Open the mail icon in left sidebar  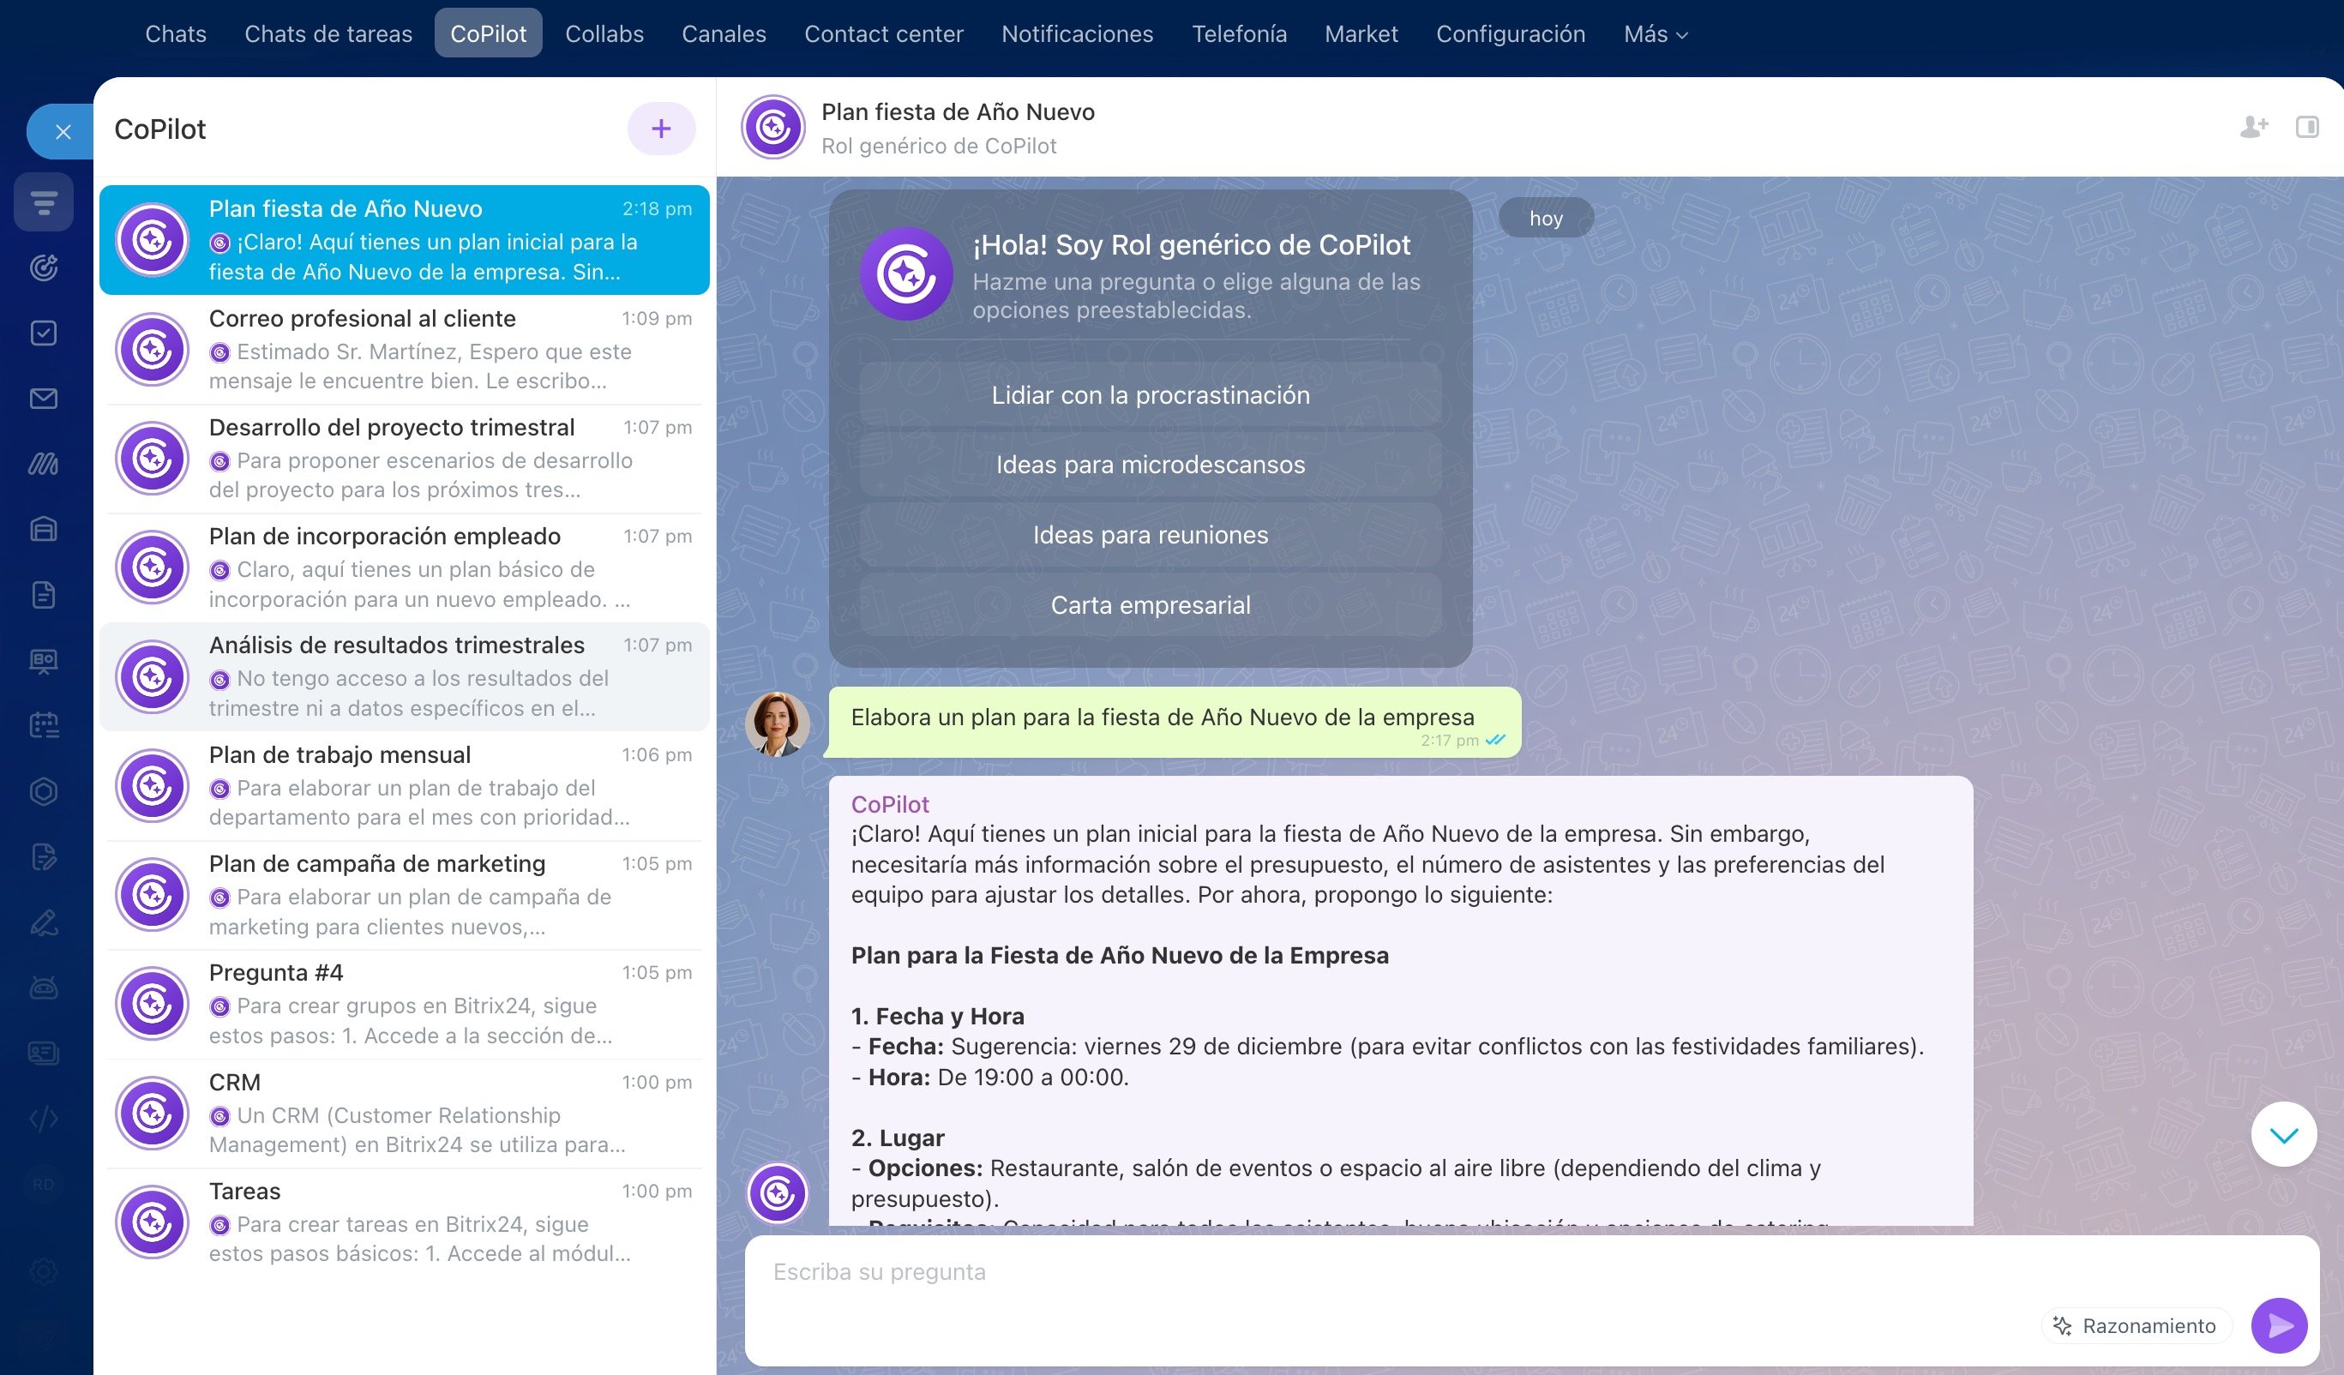44,399
